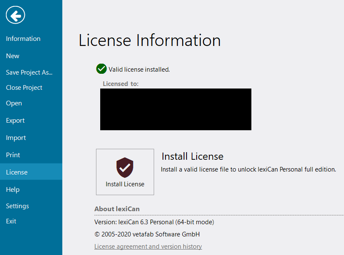Viewport: 344px width, 255px height.
Task: Open the Import section
Action: coord(16,138)
